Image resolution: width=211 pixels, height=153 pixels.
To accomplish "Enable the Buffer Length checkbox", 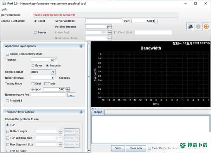I will coord(8,131).
